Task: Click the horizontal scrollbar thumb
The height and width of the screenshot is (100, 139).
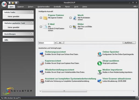Action: (64, 91)
